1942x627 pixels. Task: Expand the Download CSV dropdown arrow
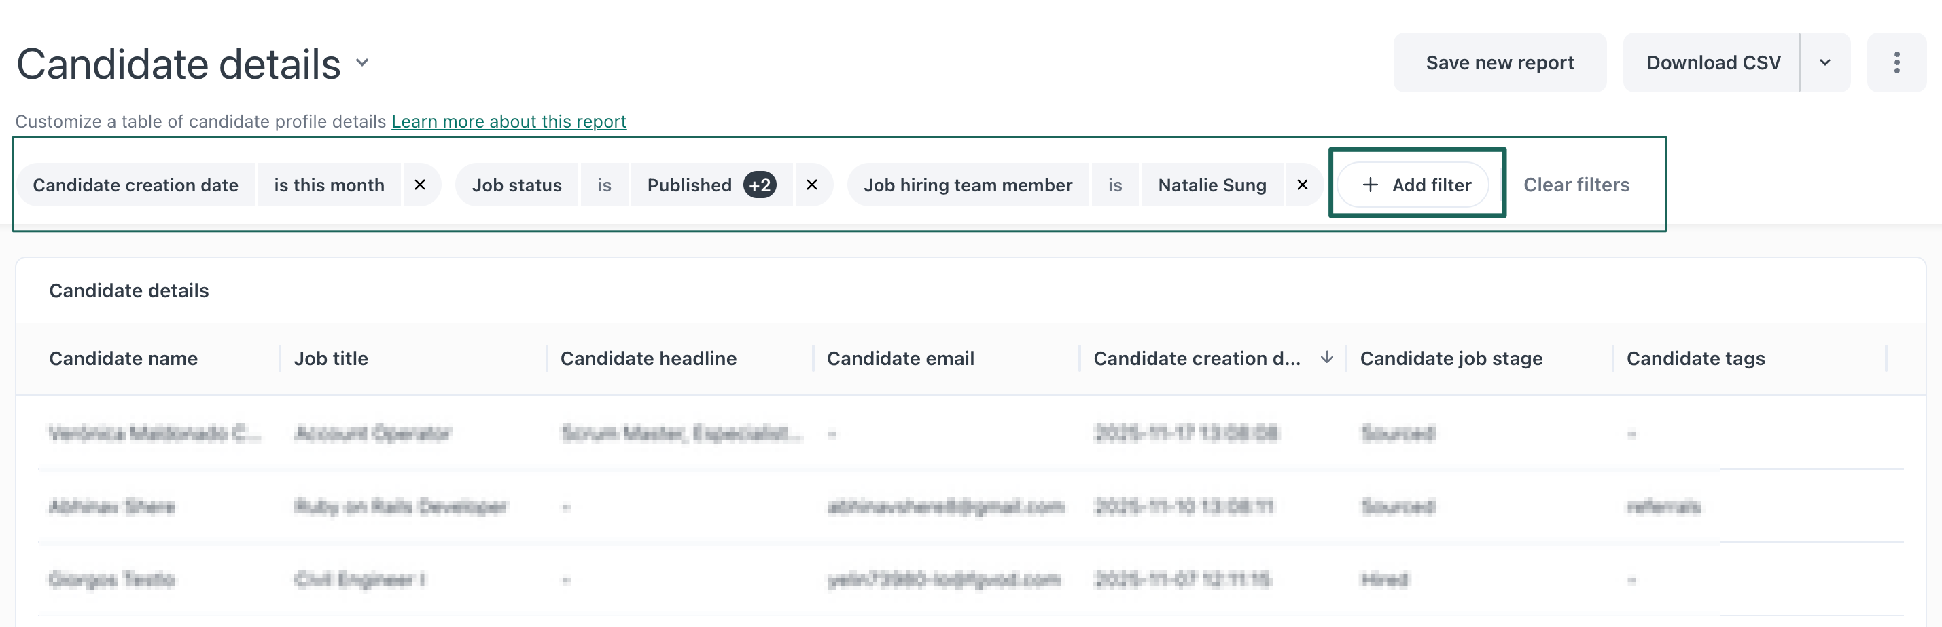tap(1825, 62)
